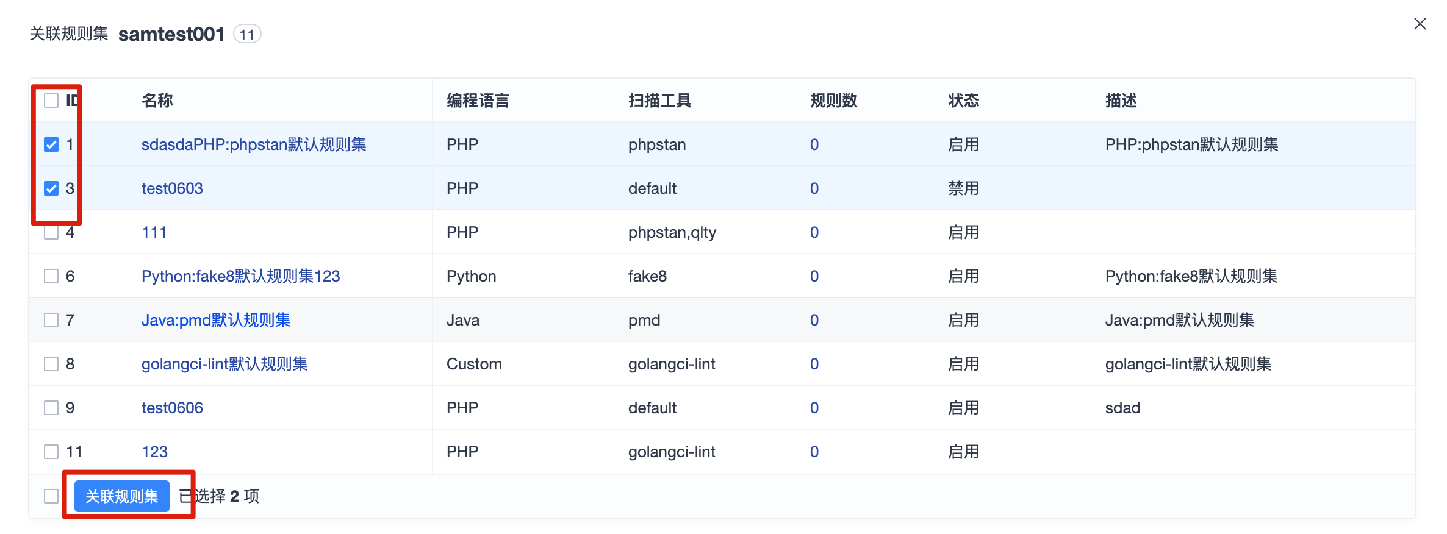Click the blue 关联规则集 button
This screenshot has height=534, width=1447.
point(122,496)
